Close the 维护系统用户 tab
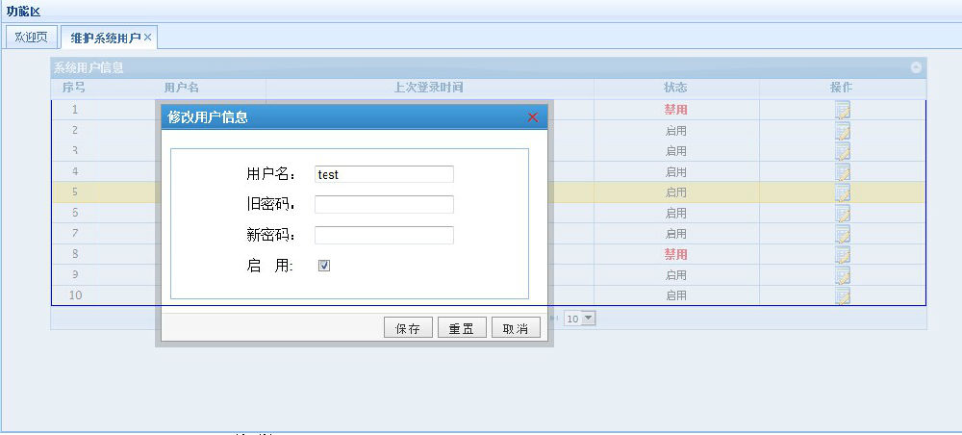Viewport: 962px width, 435px height. 148,38
